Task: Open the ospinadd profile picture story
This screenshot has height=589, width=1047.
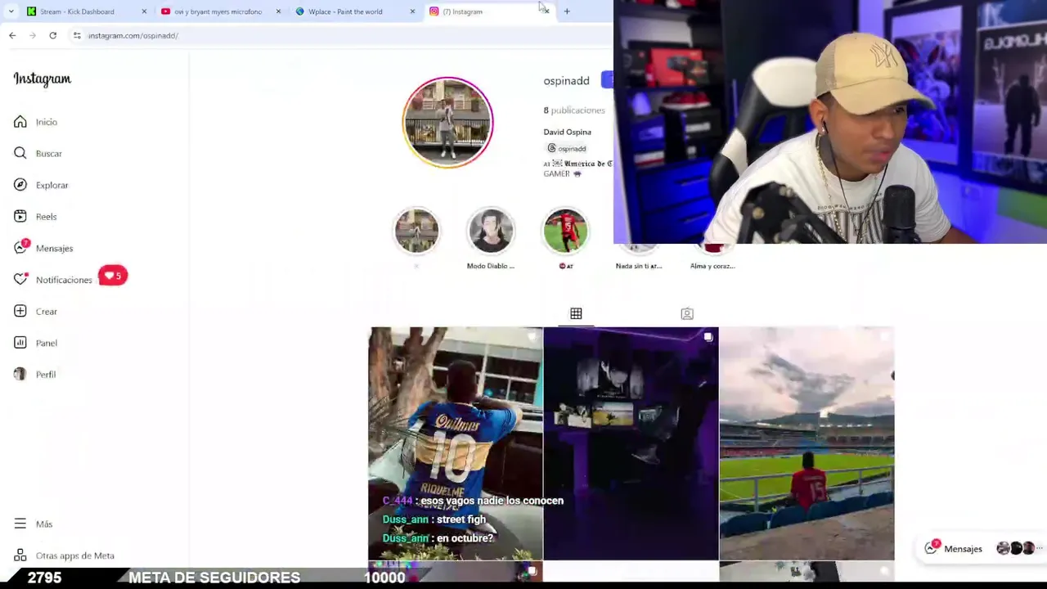Action: tap(447, 123)
